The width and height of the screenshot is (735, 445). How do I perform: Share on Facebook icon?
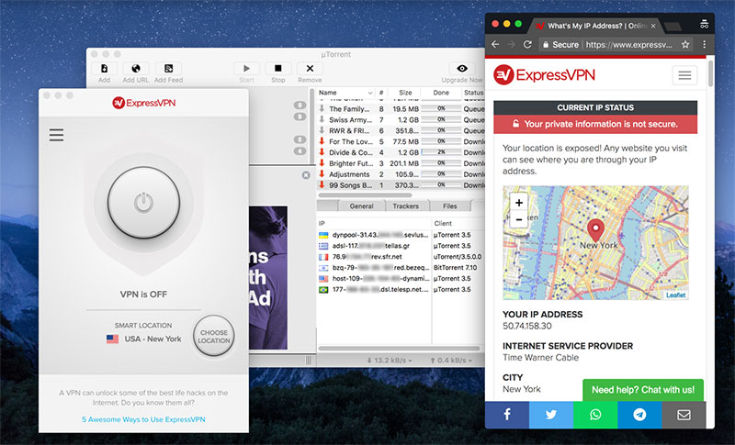point(507,415)
